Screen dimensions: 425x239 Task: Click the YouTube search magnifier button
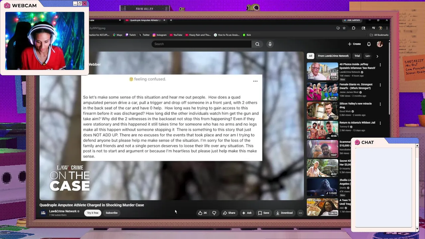[257, 44]
